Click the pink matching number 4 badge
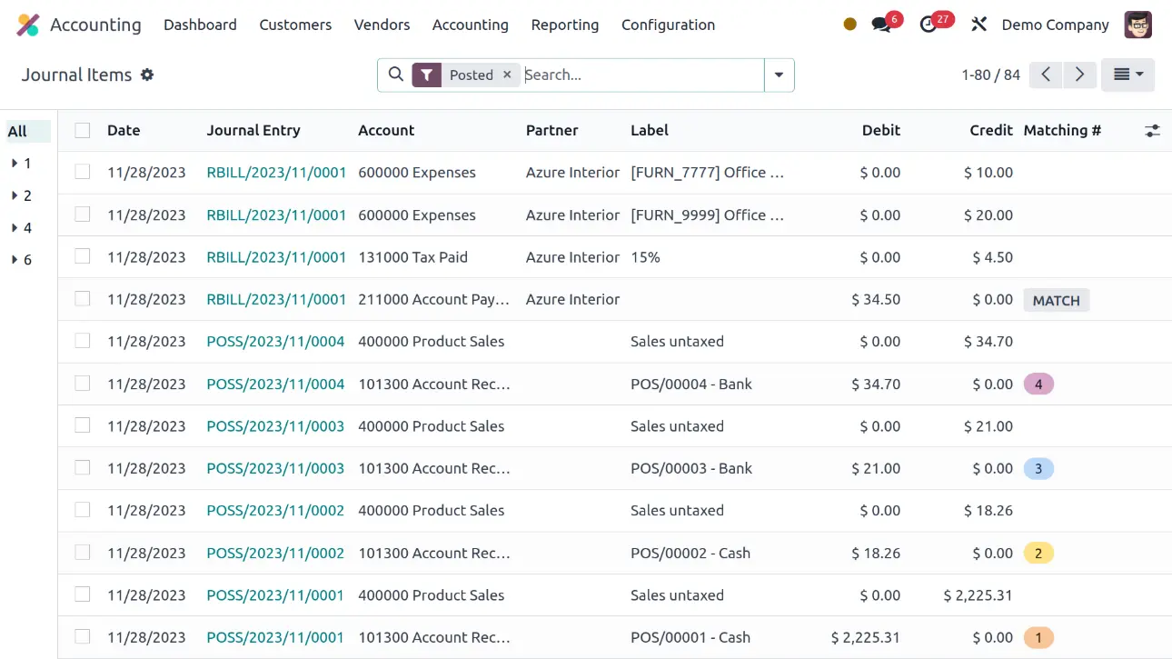The image size is (1172, 659). pos(1038,384)
